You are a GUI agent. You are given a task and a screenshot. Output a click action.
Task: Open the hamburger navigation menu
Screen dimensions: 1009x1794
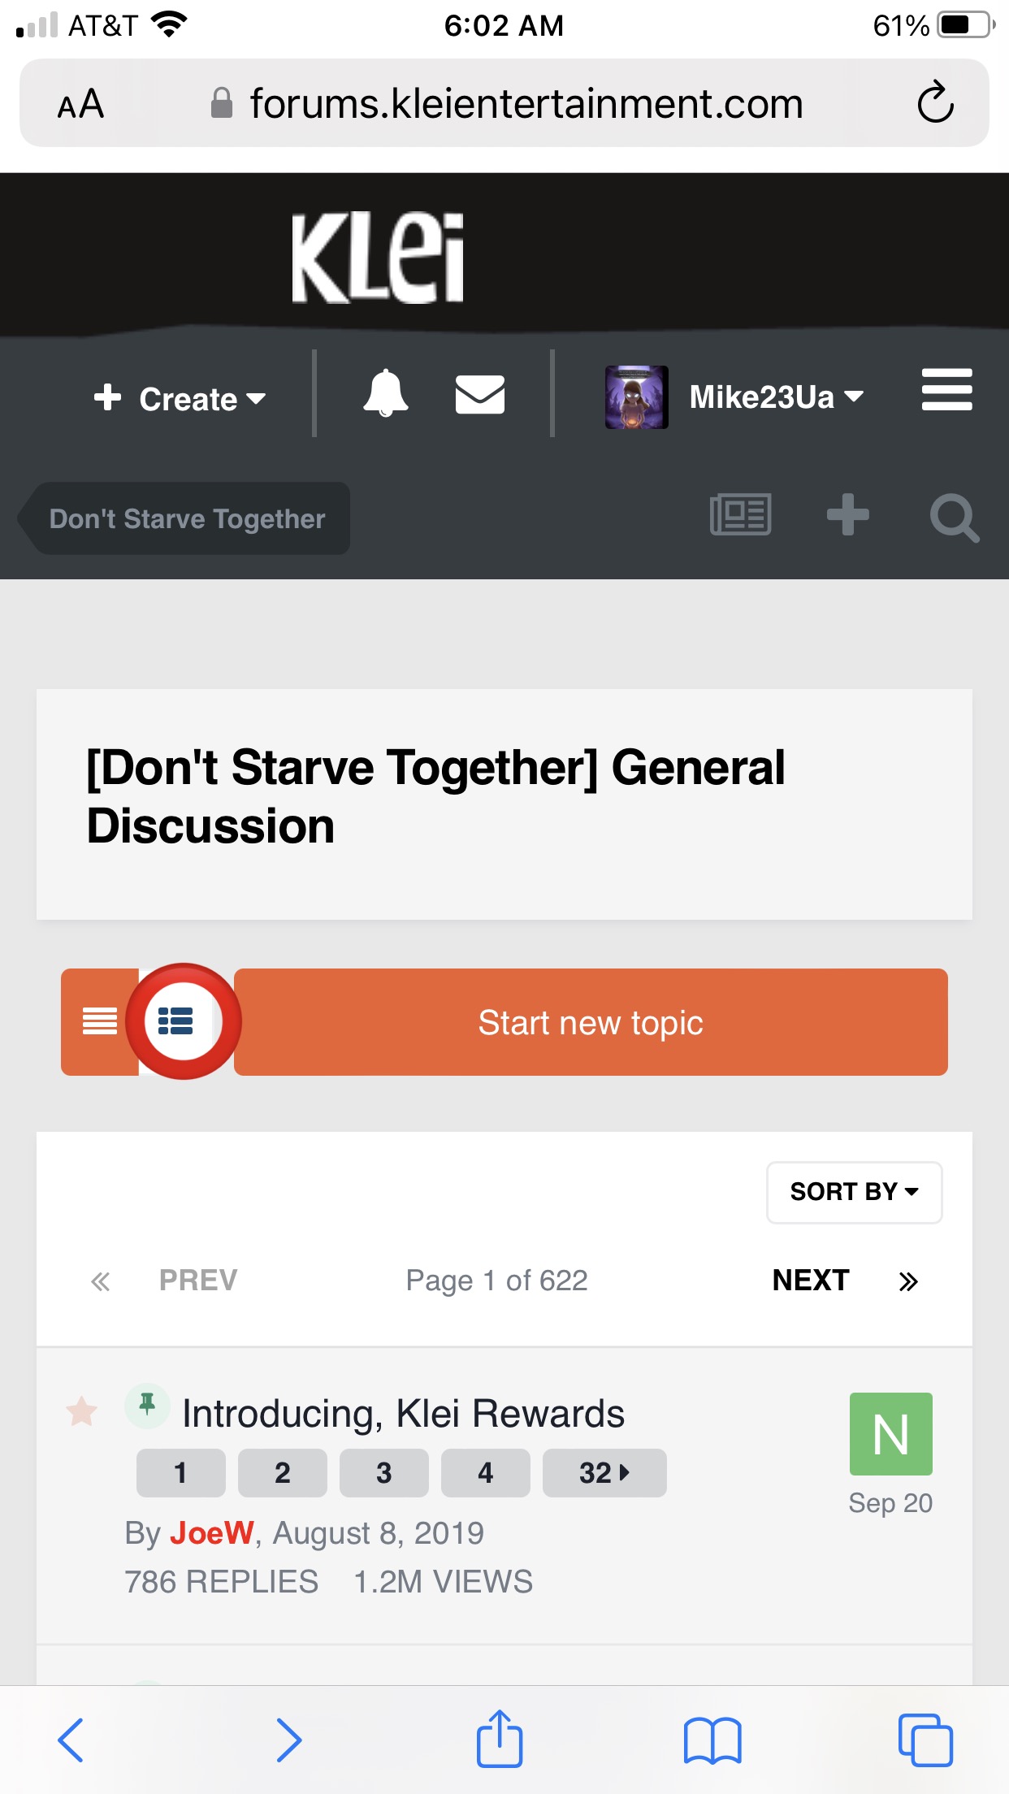[x=946, y=390]
